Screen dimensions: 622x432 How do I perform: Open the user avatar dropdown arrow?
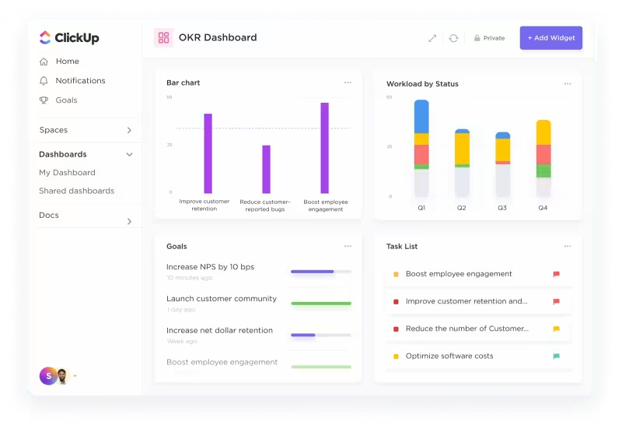click(x=75, y=376)
